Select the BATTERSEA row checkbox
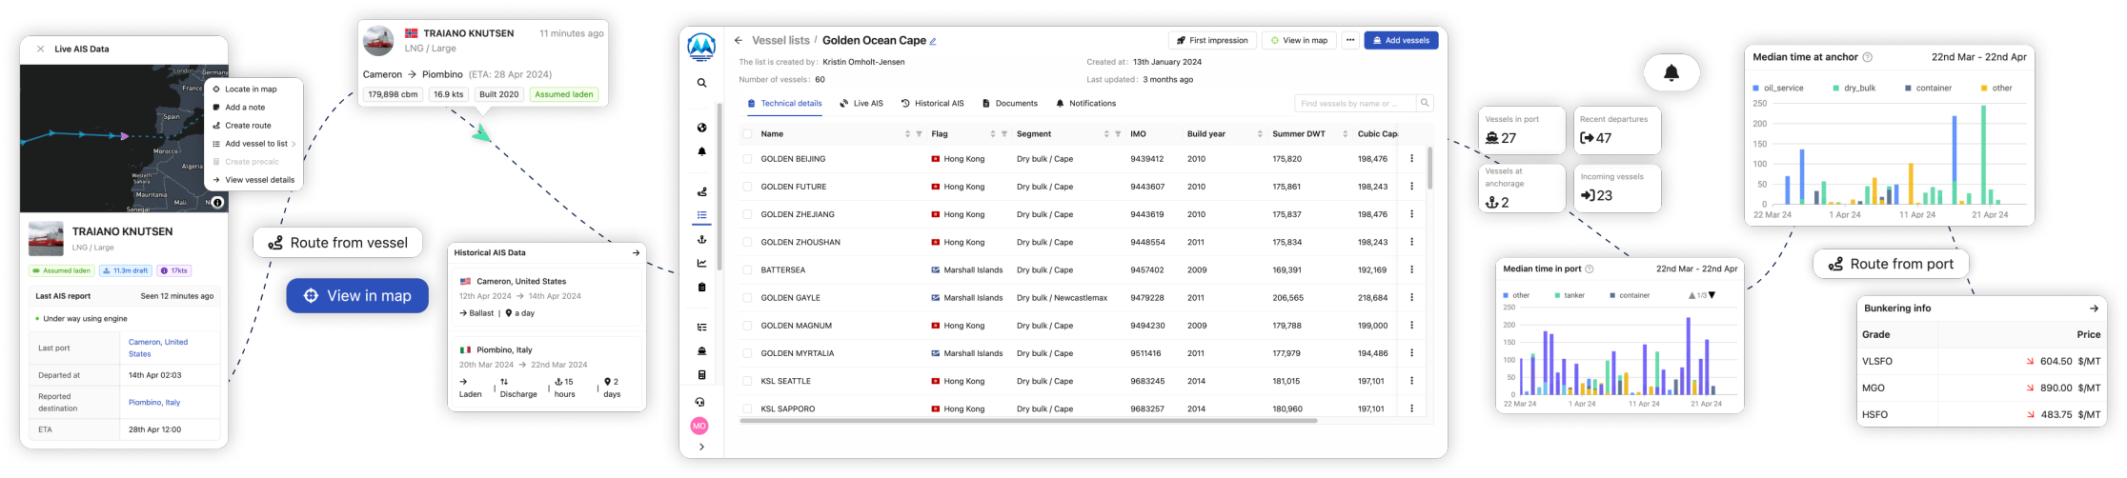This screenshot has height=478, width=2127. point(747,270)
